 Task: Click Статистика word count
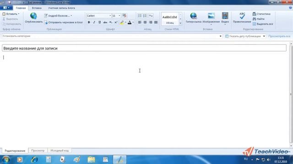(261, 14)
